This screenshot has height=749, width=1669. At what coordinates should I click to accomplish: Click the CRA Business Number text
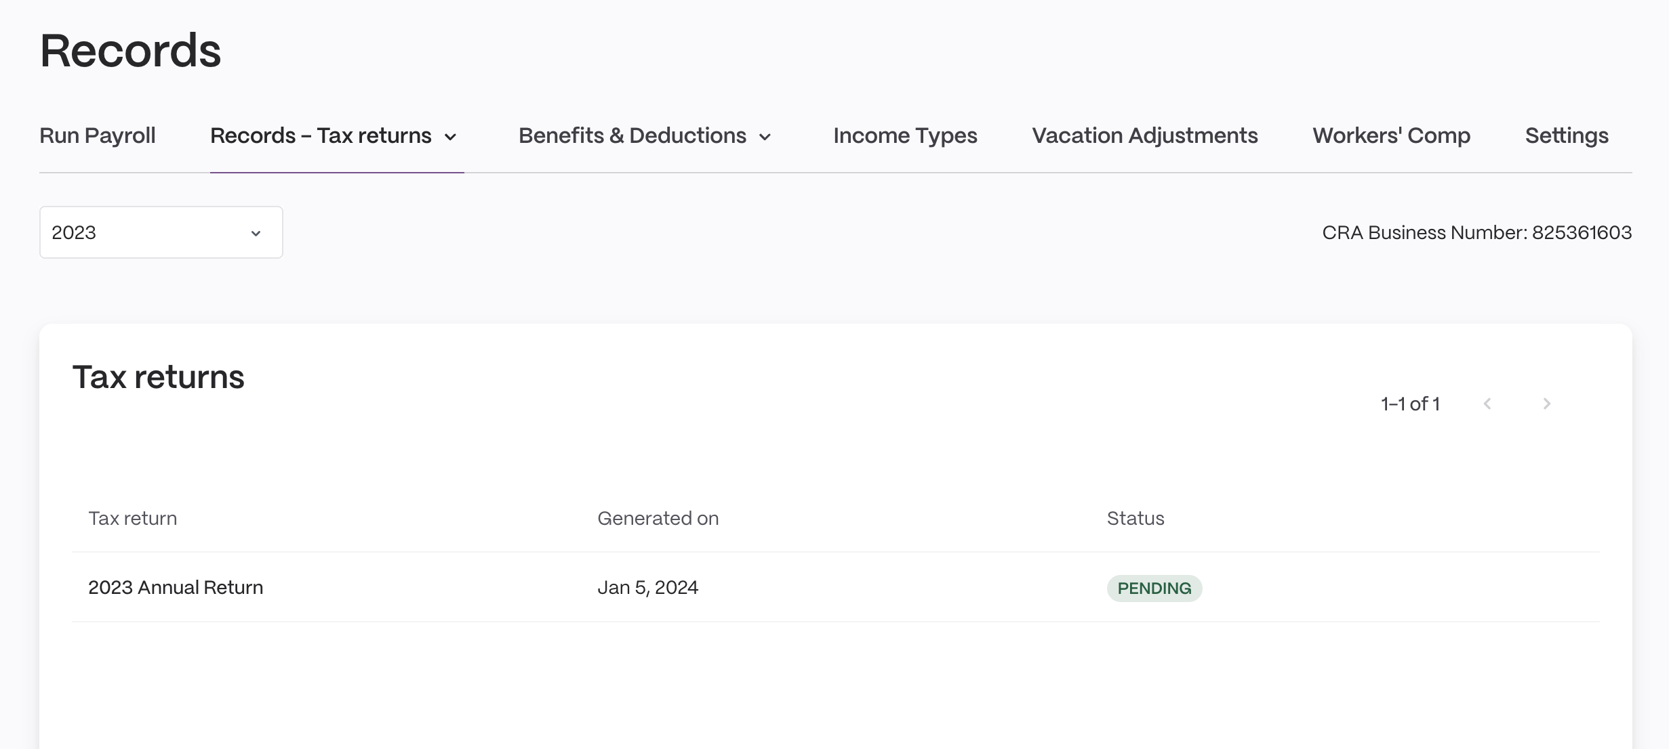1477,232
